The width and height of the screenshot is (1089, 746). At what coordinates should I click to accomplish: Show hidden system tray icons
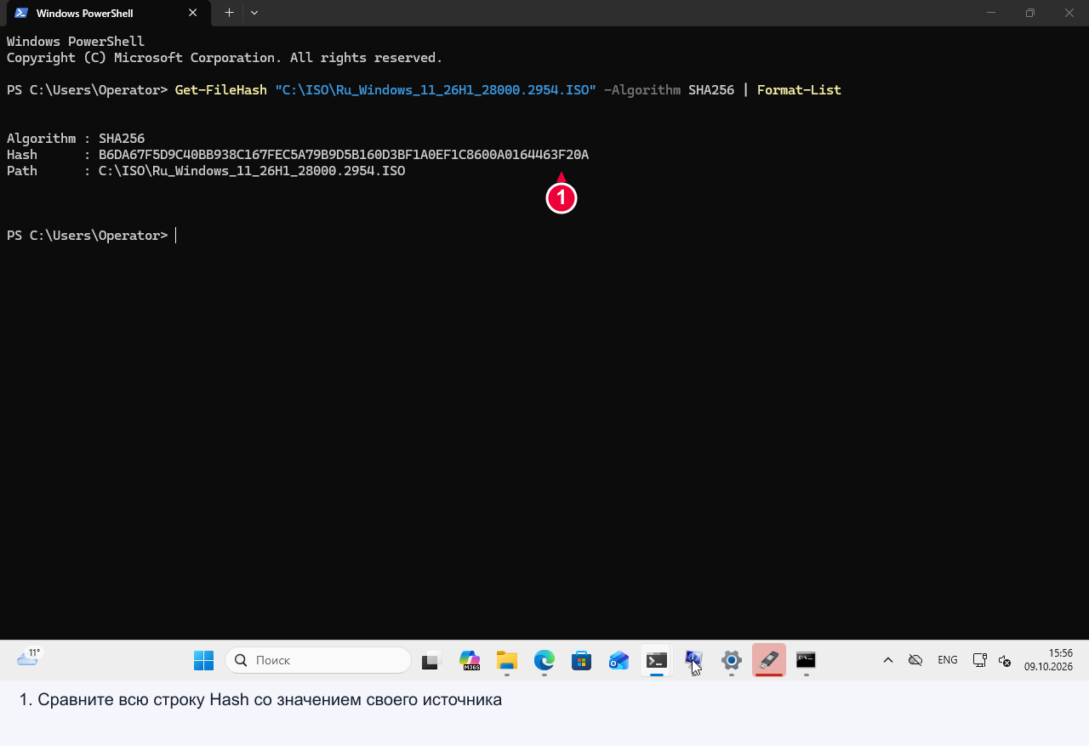coord(888,660)
